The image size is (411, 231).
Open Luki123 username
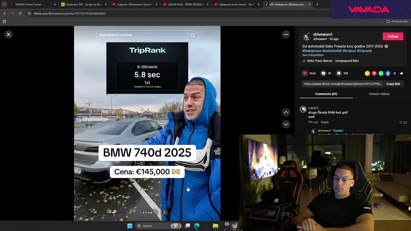(313, 108)
